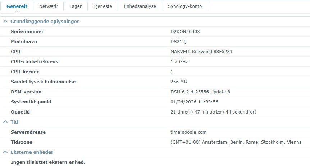The width and height of the screenshot is (310, 166).
Task: Select the time.google.com server address
Action: point(188,132)
